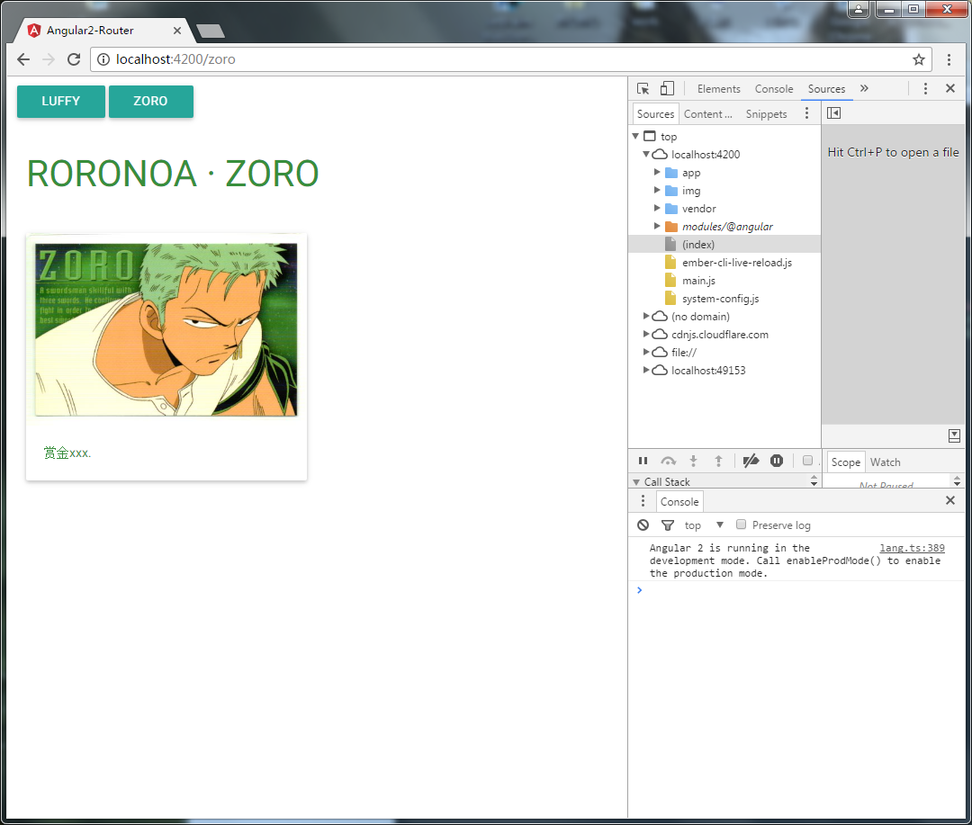Close the DevTools panel
972x825 pixels.
point(950,89)
